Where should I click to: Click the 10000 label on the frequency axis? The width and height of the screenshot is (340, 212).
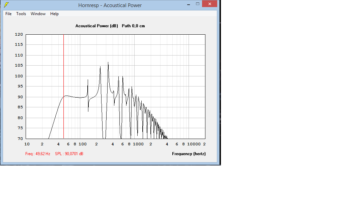coord(194,144)
